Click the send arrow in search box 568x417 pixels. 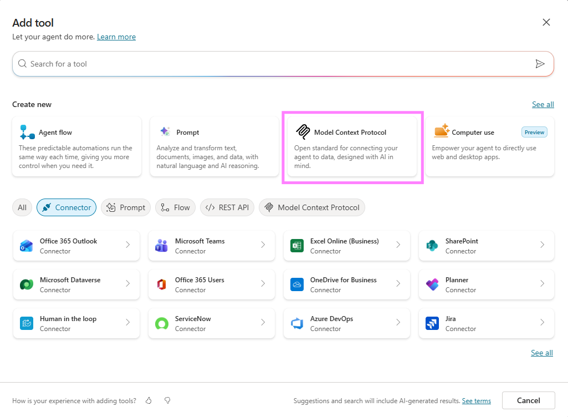[x=540, y=64]
